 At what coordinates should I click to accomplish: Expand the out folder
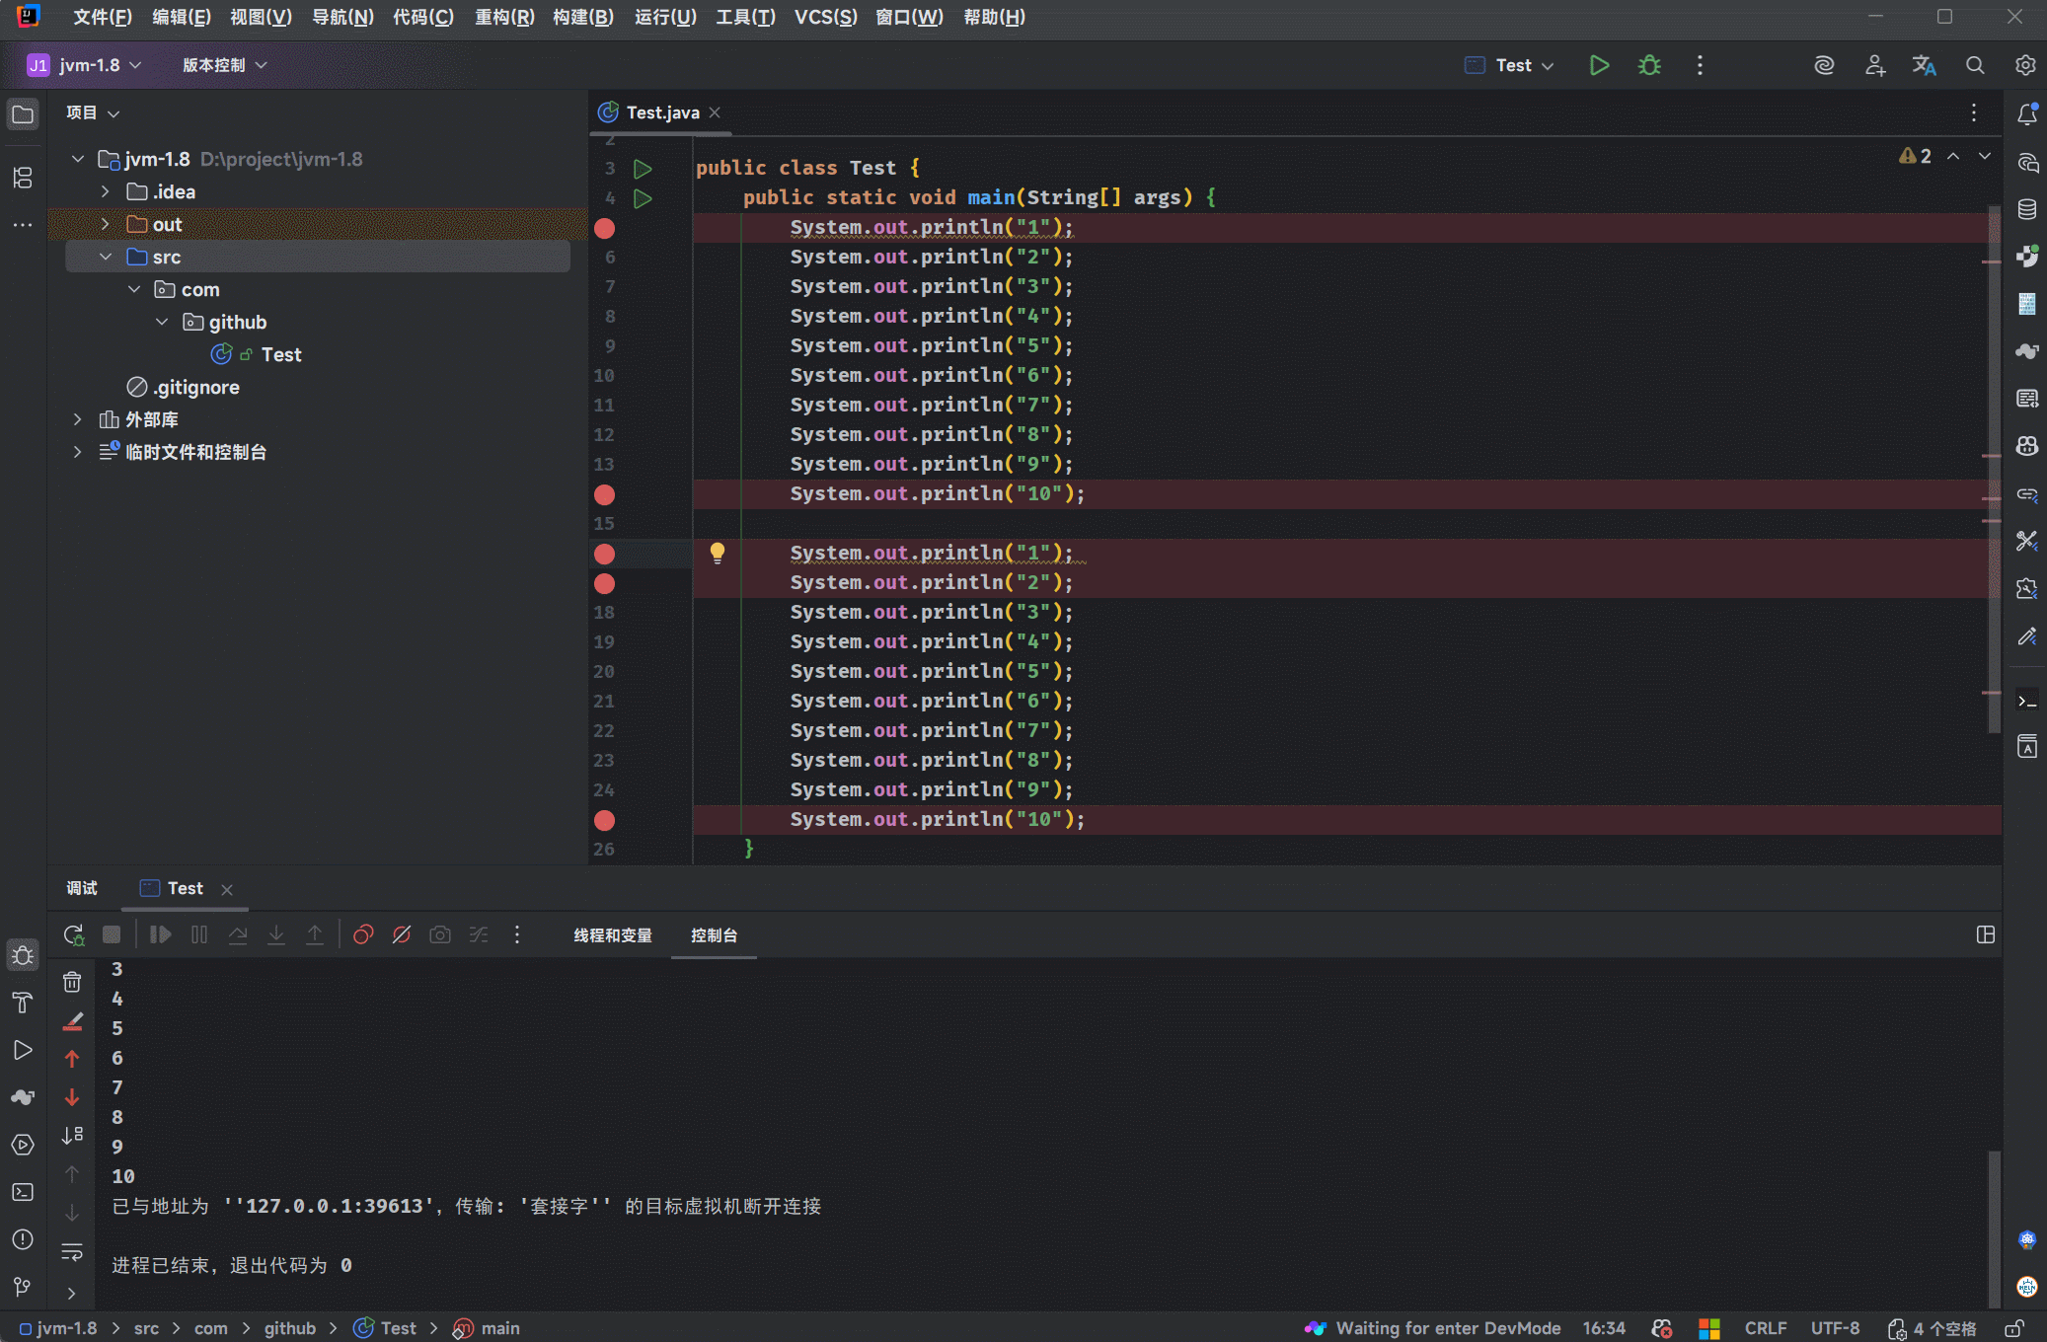106,224
